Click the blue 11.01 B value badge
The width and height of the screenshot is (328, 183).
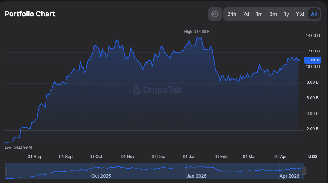tap(312, 60)
